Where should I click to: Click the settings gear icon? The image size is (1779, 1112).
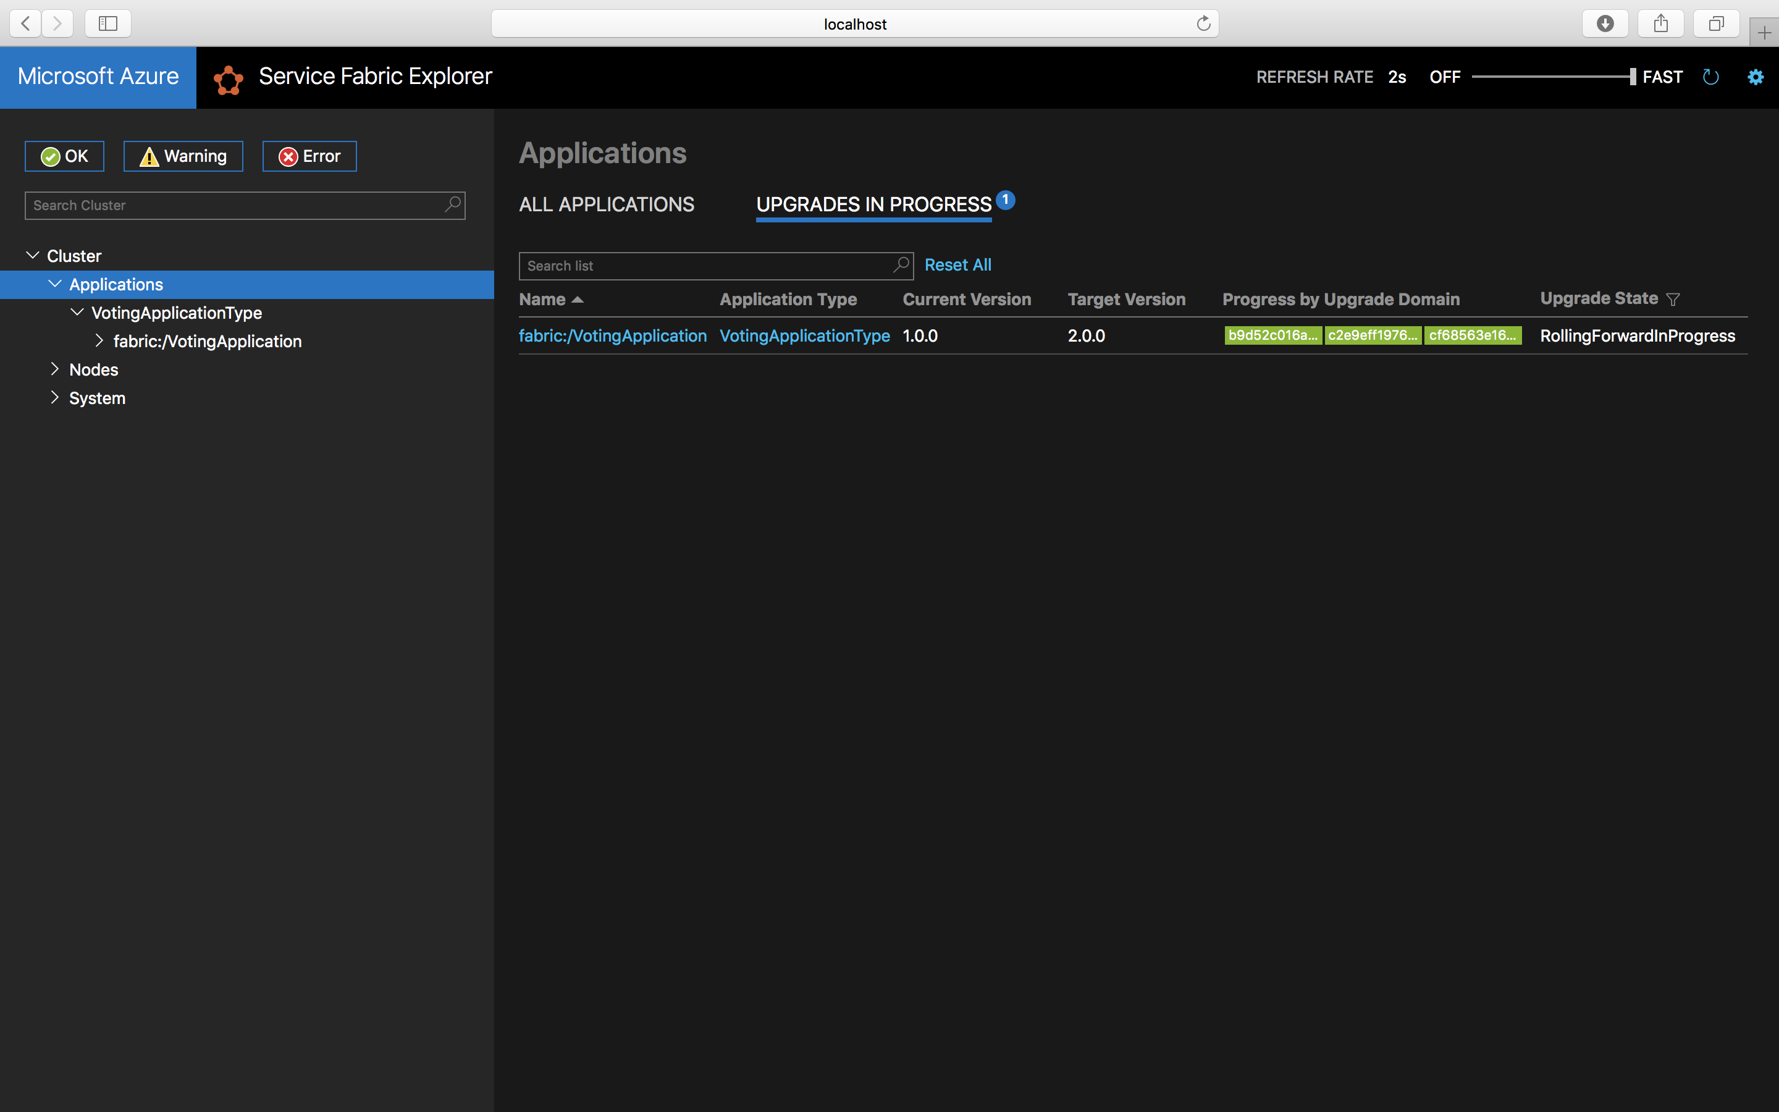coord(1756,77)
